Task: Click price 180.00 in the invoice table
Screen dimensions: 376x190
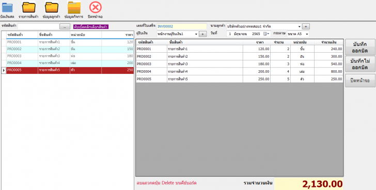Action: 263,64
